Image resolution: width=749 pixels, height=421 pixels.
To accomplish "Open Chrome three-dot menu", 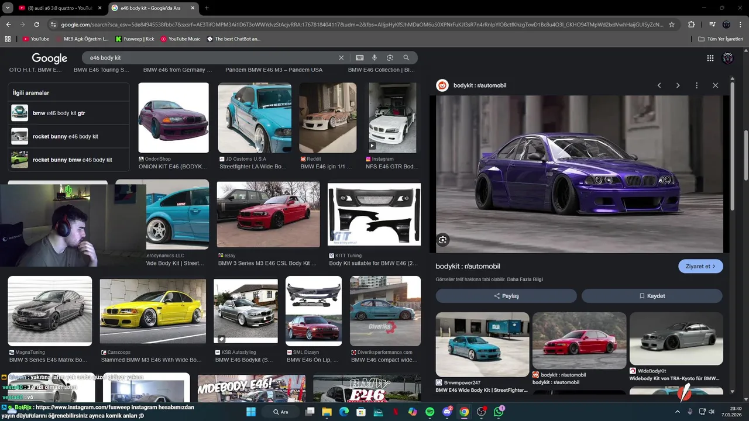I will [740, 25].
